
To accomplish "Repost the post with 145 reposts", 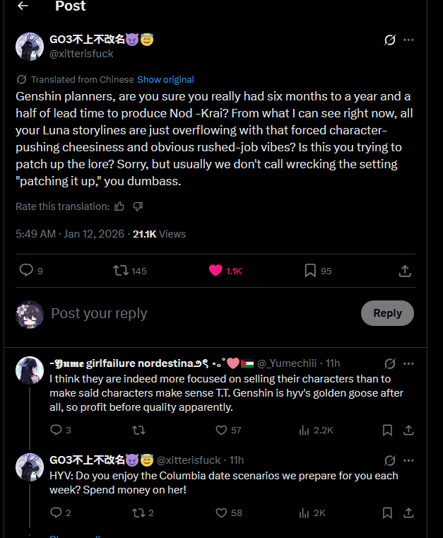I will tap(130, 270).
